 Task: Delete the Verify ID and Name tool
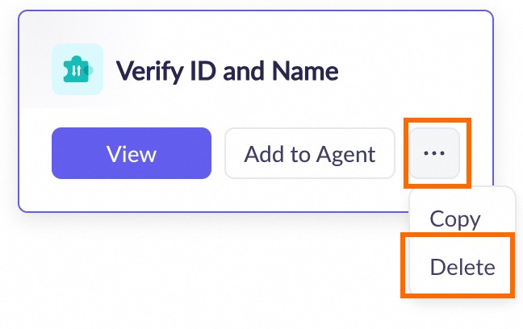[462, 267]
